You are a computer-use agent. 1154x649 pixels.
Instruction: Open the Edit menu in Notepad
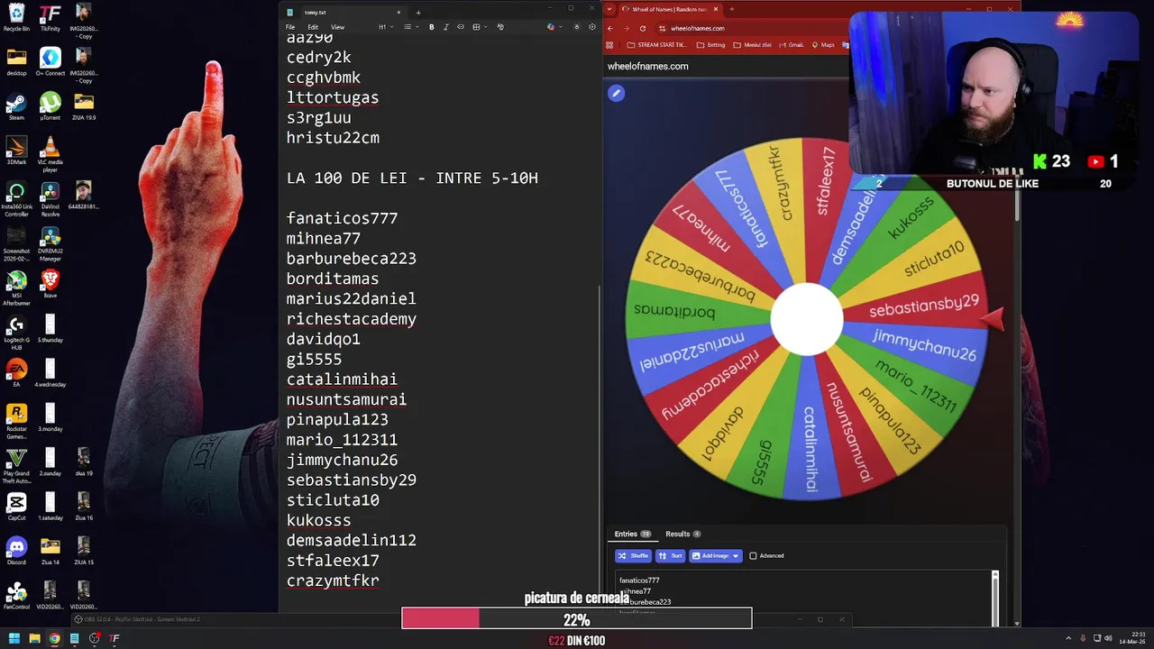pyautogui.click(x=313, y=27)
